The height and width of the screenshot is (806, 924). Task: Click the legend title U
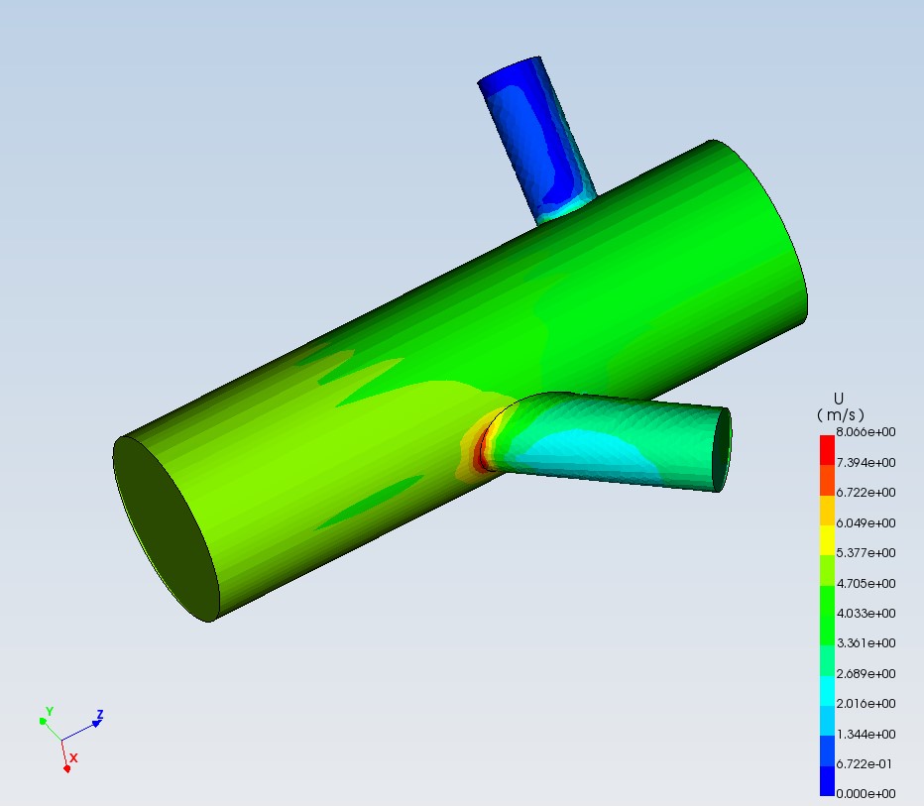coord(839,399)
